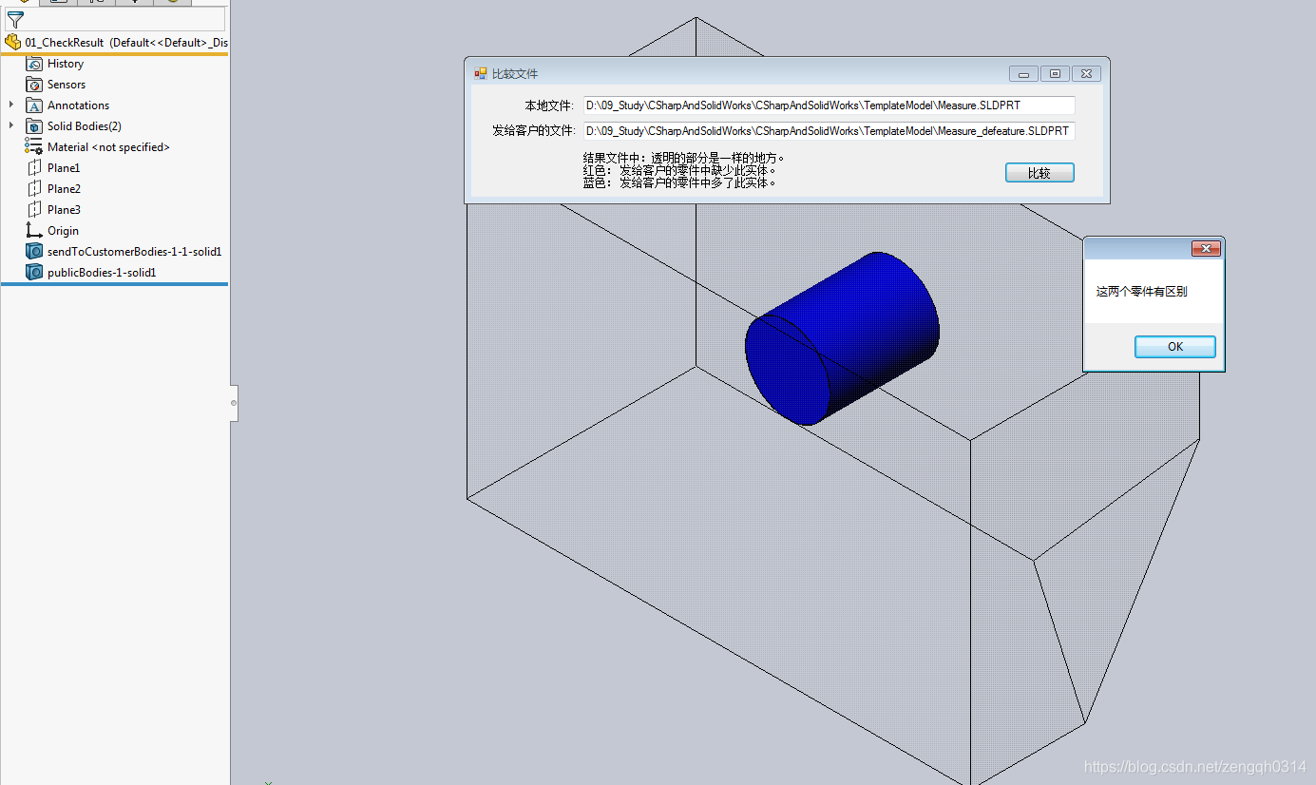1316x785 pixels.
Task: Expand the Annotations tree node
Action: coord(11,105)
